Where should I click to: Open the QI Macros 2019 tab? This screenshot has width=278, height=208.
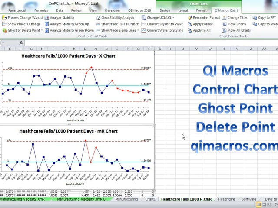139,10
